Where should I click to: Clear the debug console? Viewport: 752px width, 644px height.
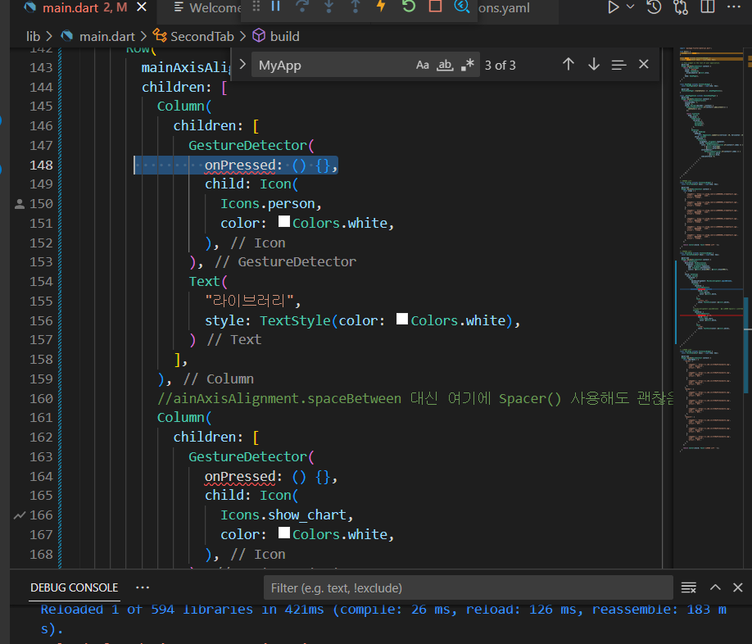(x=689, y=587)
